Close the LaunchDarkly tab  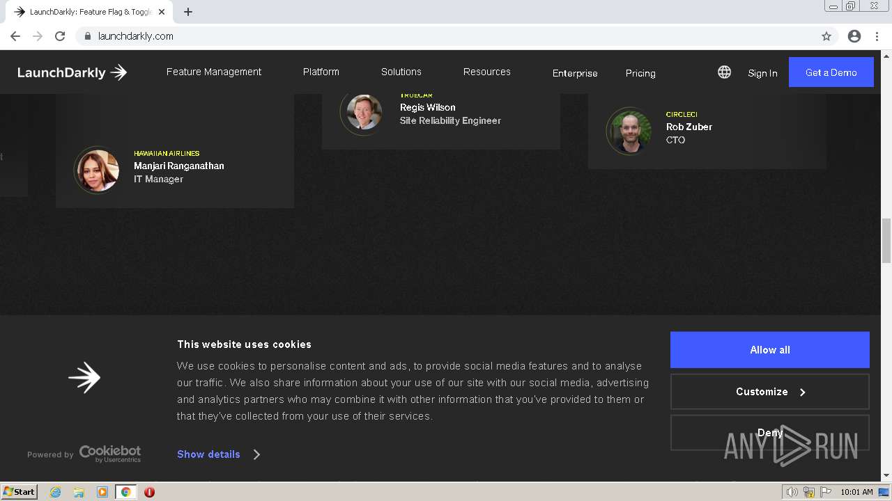pos(162,12)
